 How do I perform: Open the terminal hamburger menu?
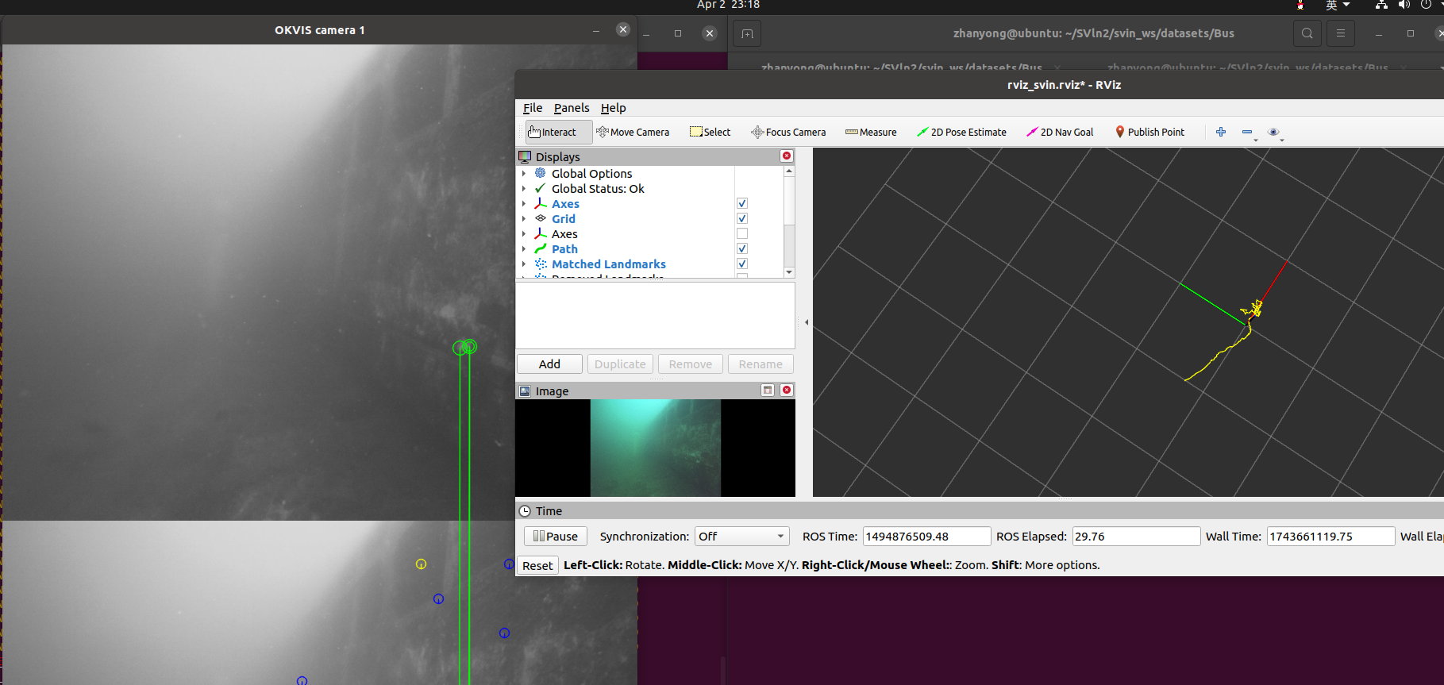click(1341, 33)
